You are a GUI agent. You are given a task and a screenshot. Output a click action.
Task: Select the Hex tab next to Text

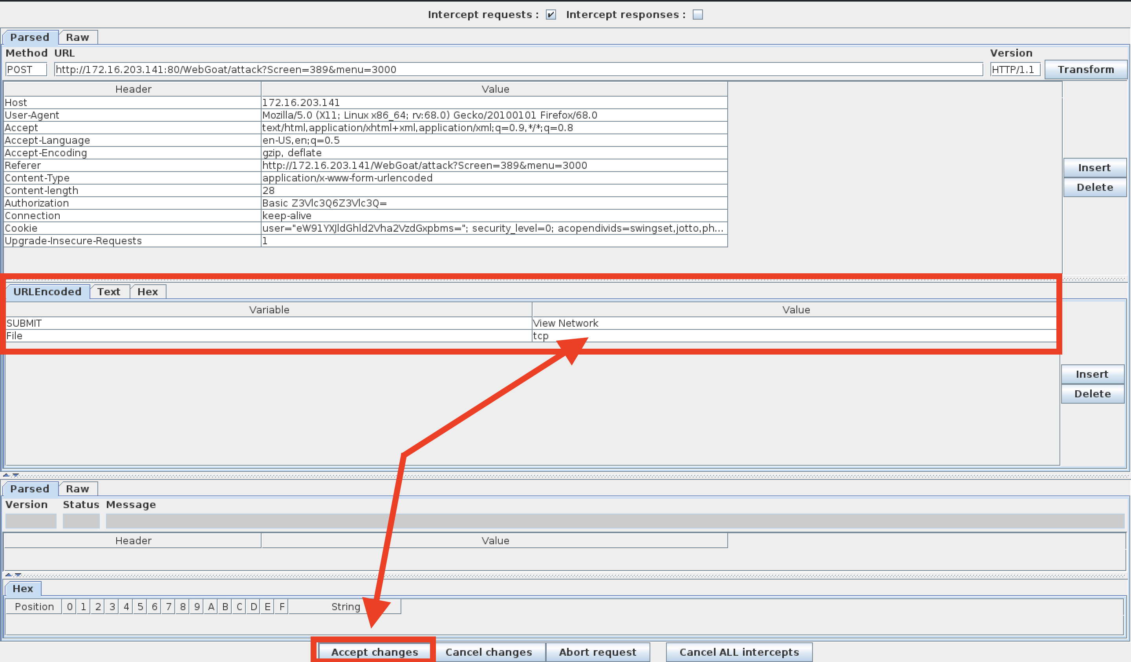click(x=147, y=292)
